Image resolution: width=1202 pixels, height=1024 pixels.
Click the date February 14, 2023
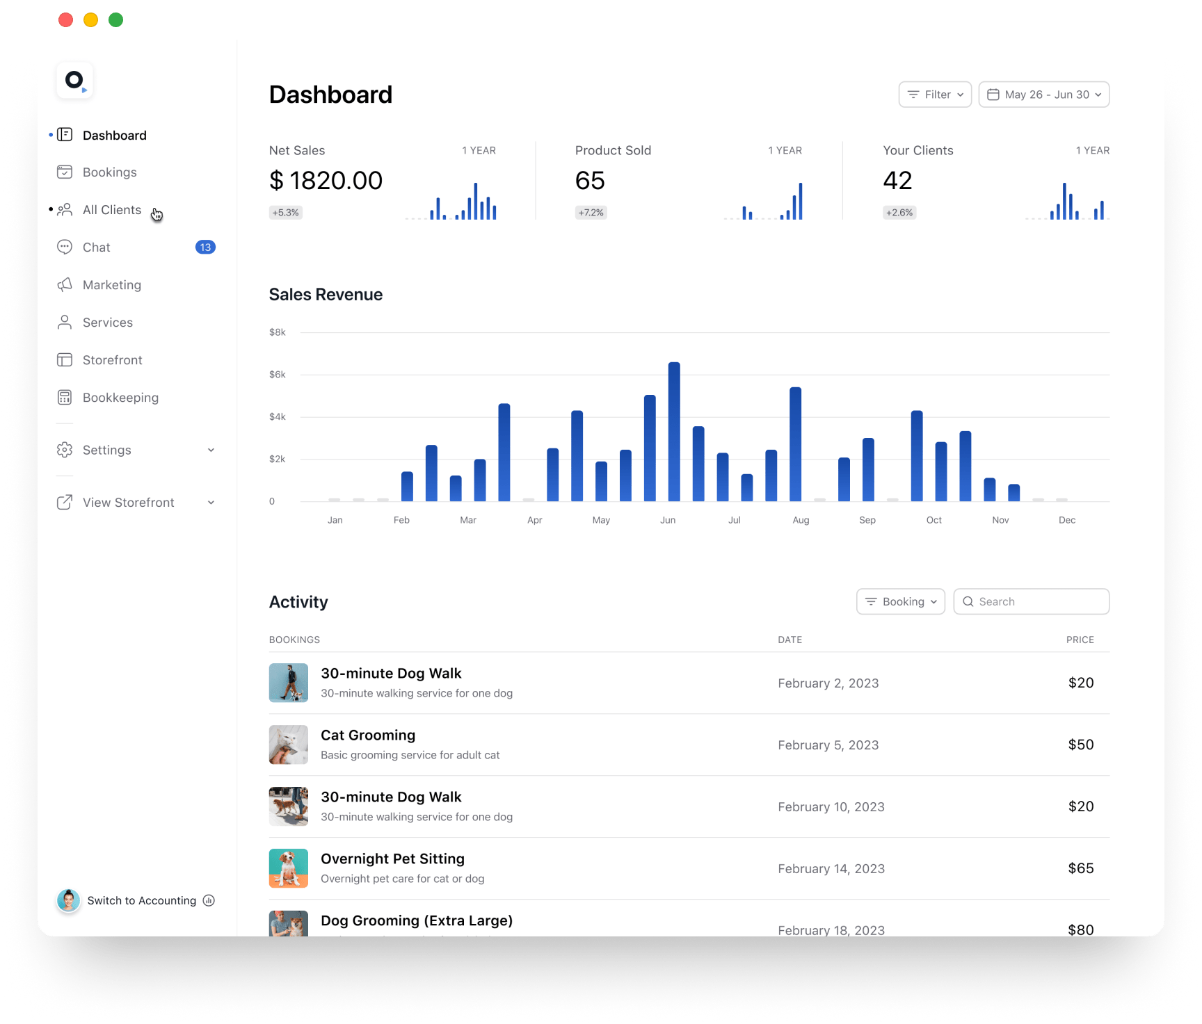831,869
